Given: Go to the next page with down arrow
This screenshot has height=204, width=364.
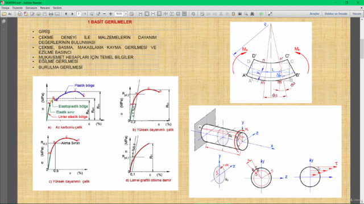Looking at the screenshot, I should tap(72, 14).
